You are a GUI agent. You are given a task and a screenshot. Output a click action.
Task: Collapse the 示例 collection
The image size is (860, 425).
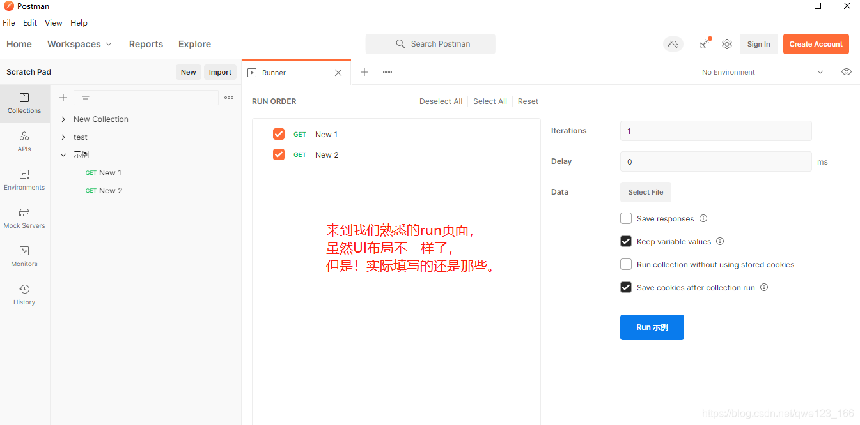click(63, 155)
